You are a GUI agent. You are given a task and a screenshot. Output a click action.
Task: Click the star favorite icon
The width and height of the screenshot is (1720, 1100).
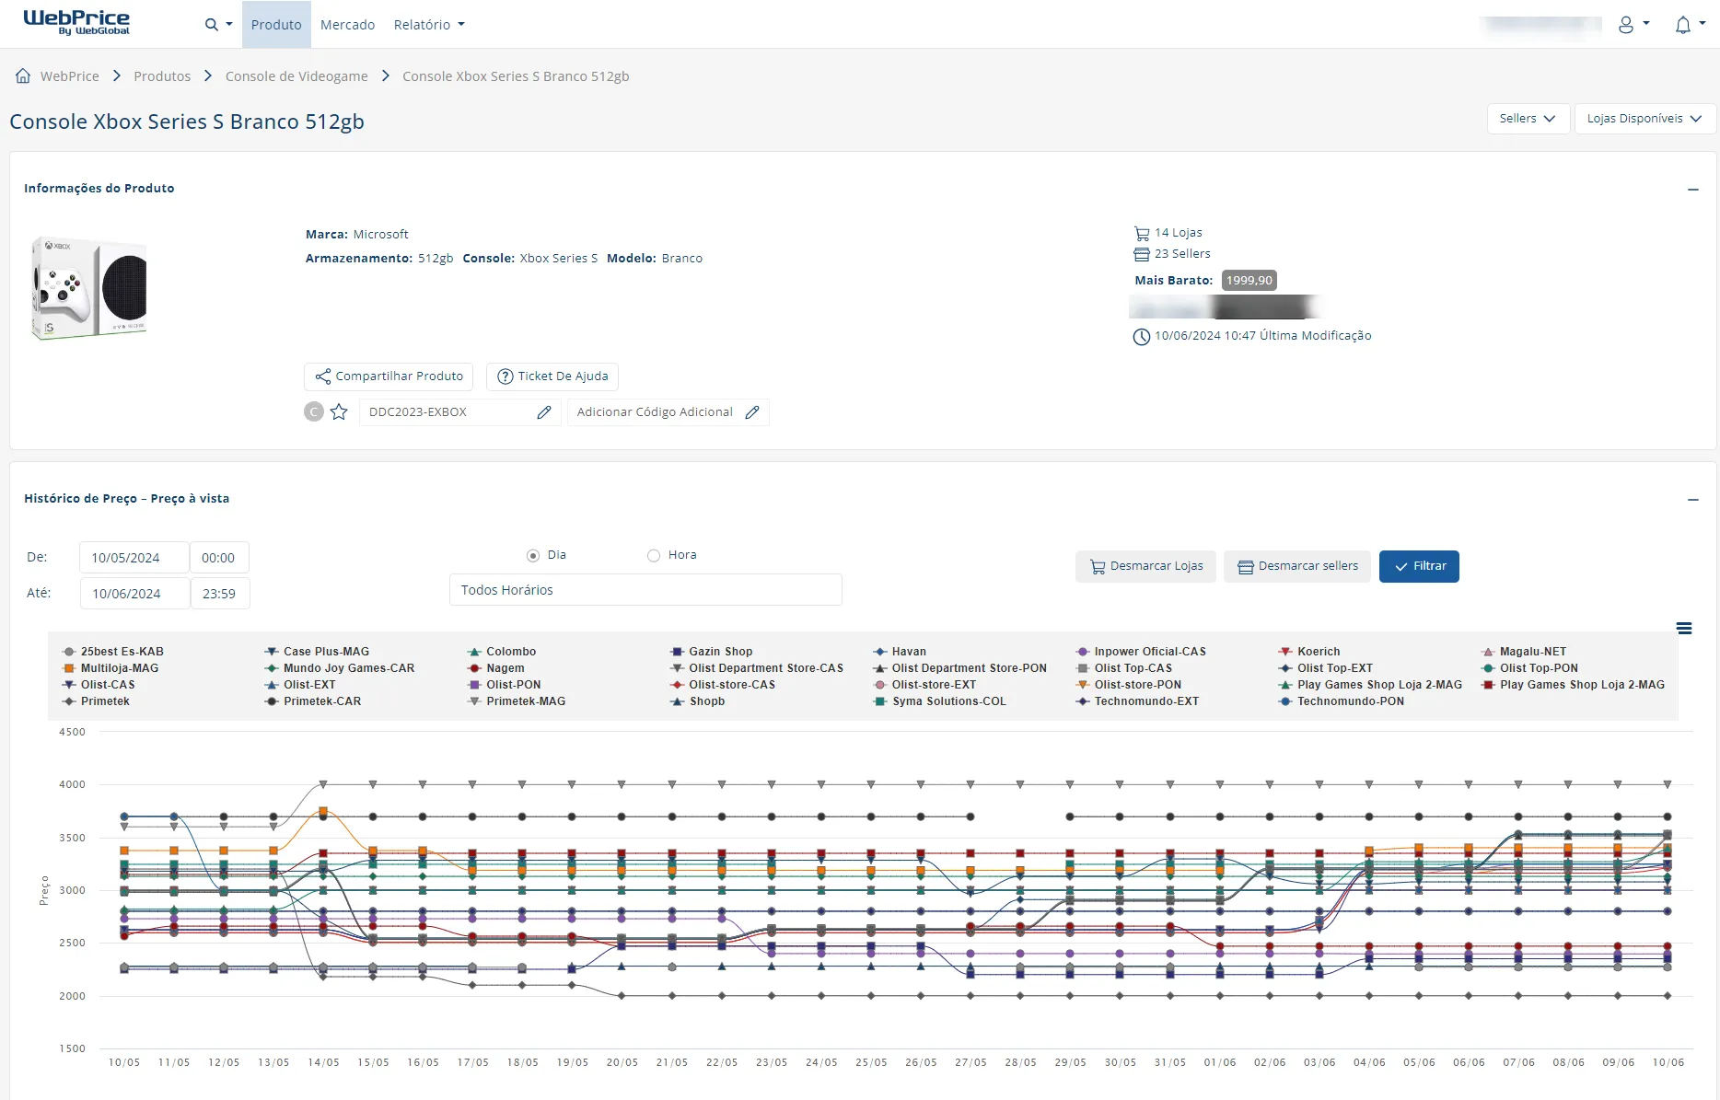339,411
